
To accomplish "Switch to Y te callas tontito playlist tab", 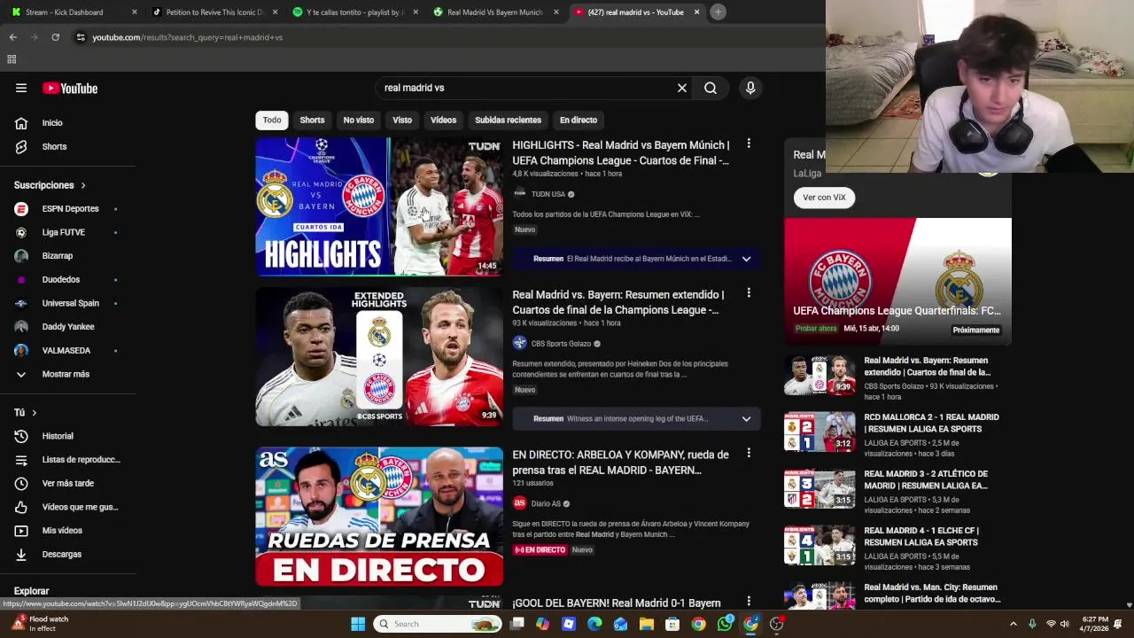I will tap(354, 12).
